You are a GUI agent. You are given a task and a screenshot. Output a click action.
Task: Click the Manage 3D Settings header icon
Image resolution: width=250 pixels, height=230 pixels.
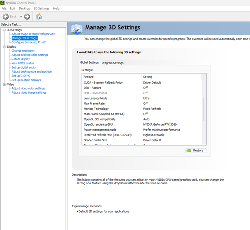click(76, 29)
